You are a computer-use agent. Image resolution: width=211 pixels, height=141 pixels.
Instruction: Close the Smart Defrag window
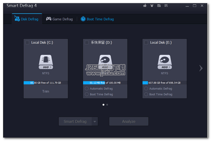point(202,6)
